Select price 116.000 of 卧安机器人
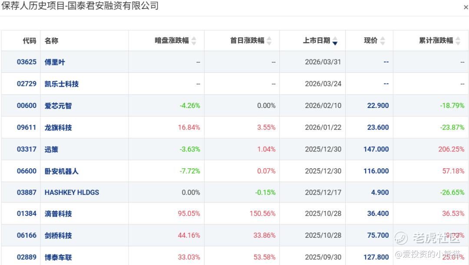Screen dimensions: 469x265 [x=376, y=171]
